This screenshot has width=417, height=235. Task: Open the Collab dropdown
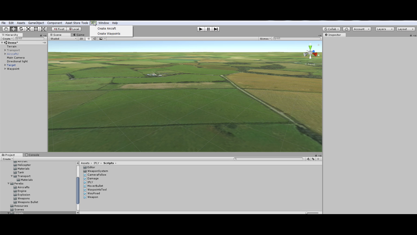point(331,29)
